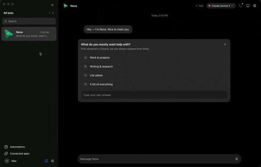The width and height of the screenshot is (261, 167).
Task: Dismiss the help question card
Action: coord(225,44)
